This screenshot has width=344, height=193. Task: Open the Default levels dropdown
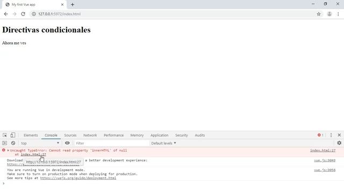point(163,143)
